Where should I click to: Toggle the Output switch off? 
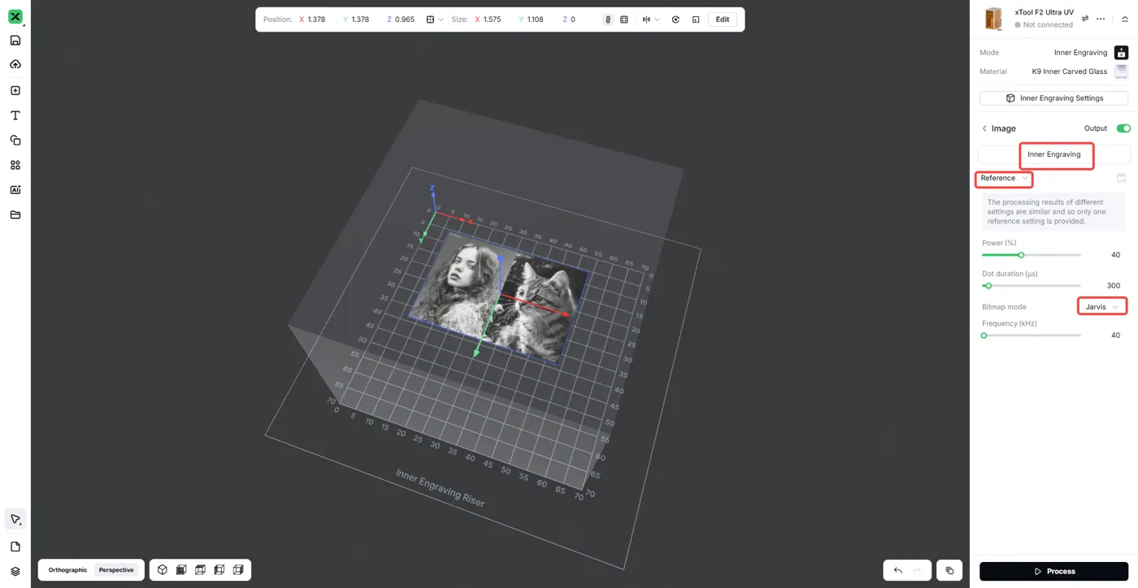(1123, 128)
